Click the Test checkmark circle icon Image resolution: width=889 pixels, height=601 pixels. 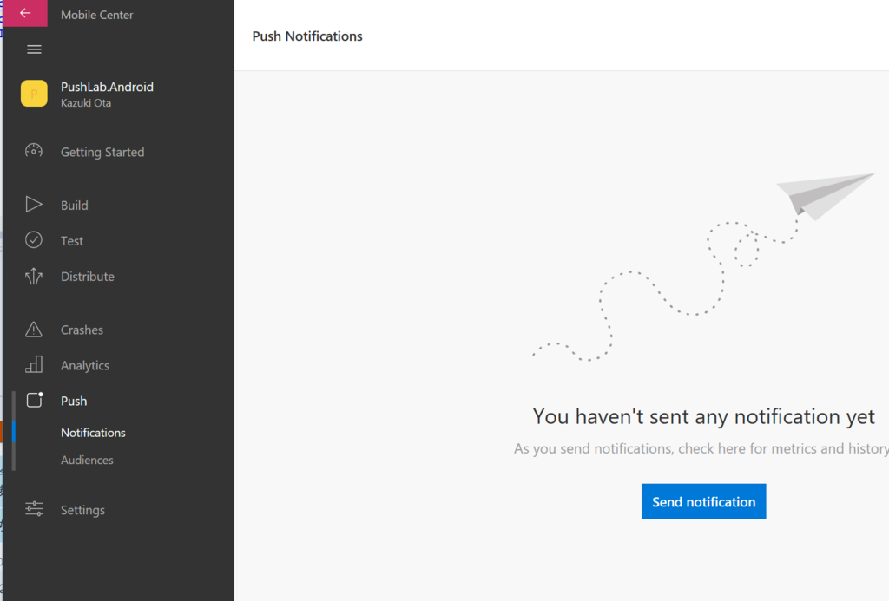pos(34,240)
